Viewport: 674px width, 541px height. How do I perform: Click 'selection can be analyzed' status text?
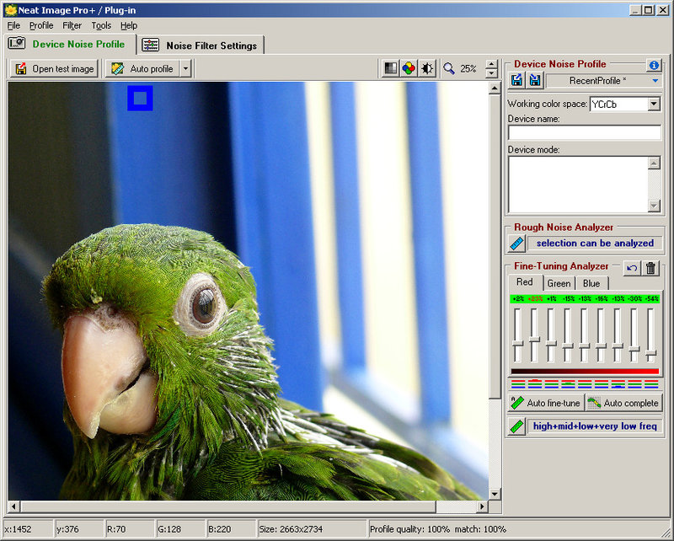pyautogui.click(x=595, y=244)
